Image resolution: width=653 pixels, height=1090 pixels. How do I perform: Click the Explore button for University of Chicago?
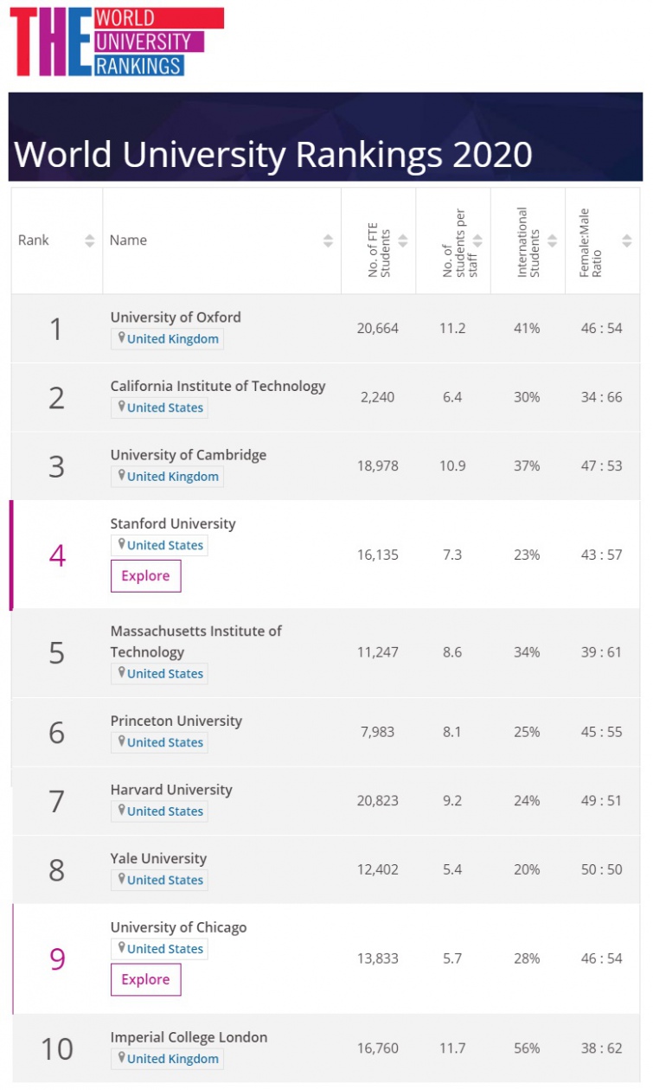[x=145, y=979]
